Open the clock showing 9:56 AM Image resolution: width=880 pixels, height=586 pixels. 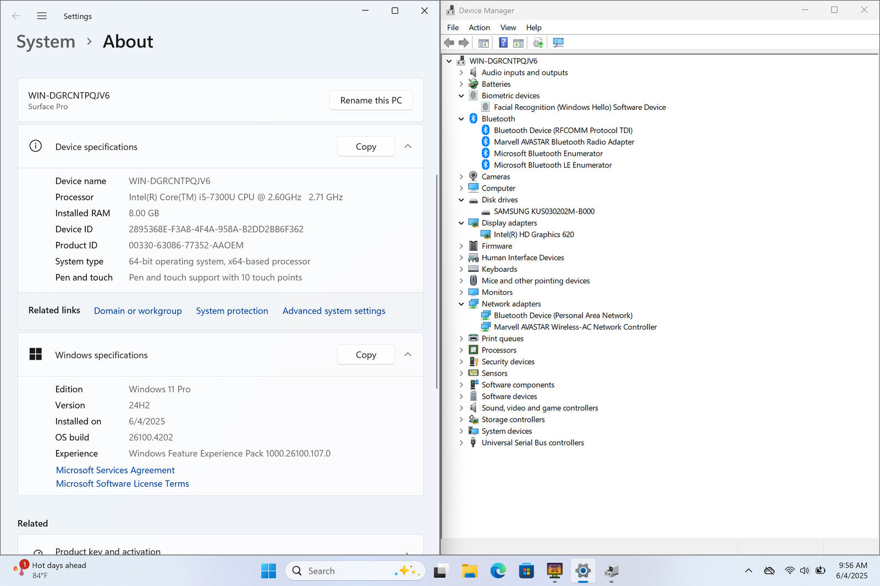point(852,571)
